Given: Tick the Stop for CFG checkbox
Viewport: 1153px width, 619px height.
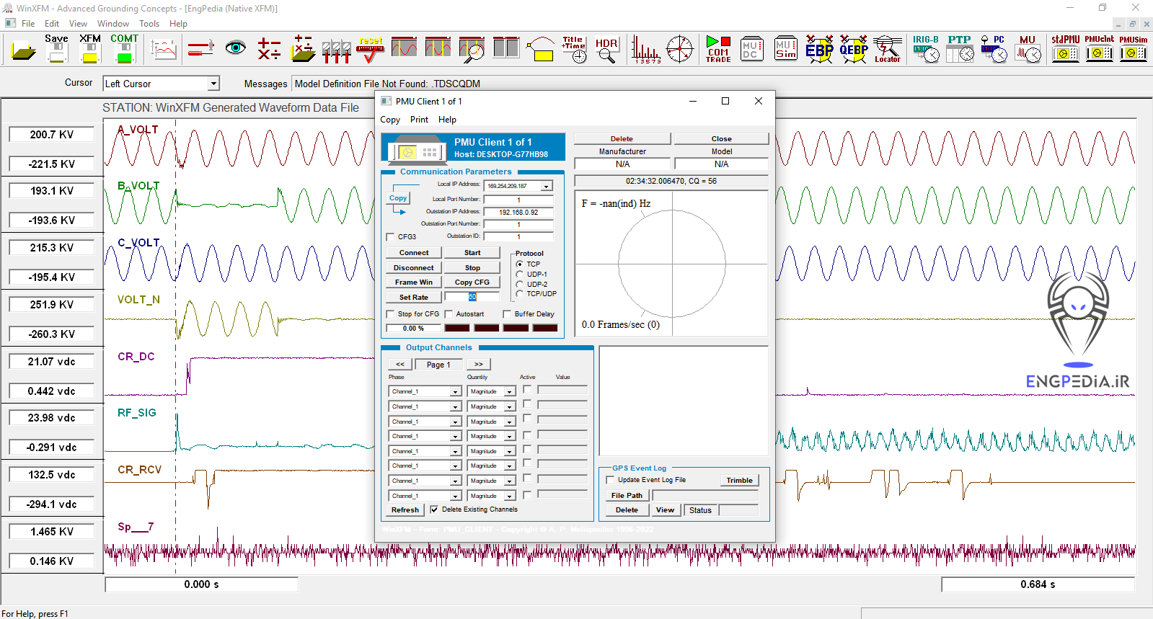Looking at the screenshot, I should (x=390, y=314).
